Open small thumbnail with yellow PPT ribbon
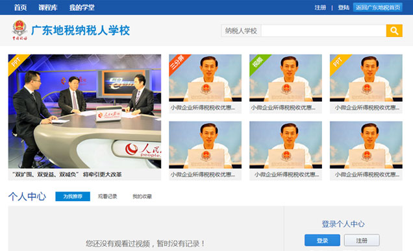413x251 pixels. tap(366, 78)
